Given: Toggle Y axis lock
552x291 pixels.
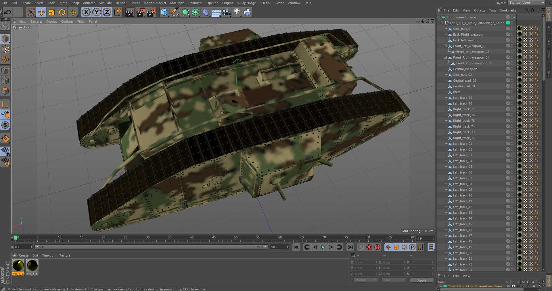Looking at the screenshot, I should click(x=97, y=12).
